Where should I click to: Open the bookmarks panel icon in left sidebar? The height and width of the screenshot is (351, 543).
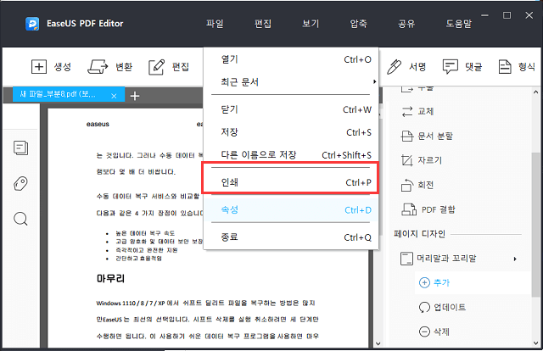(x=21, y=148)
